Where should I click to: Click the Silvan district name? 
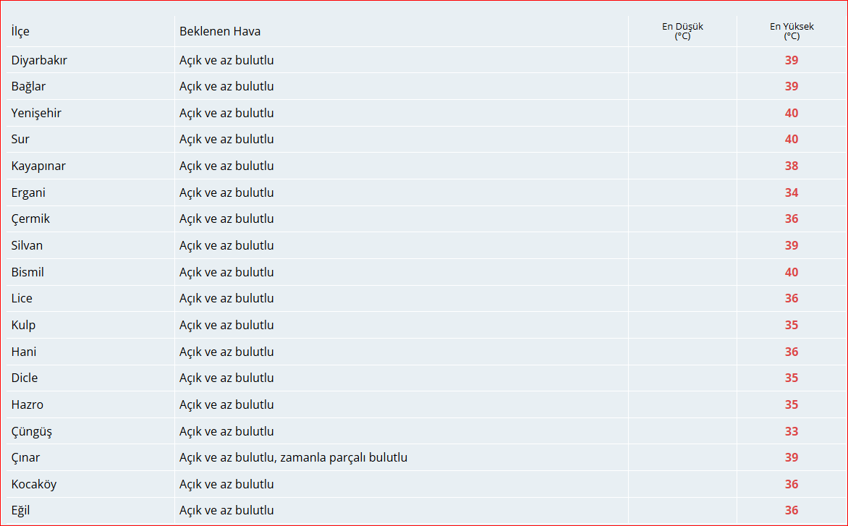27,246
